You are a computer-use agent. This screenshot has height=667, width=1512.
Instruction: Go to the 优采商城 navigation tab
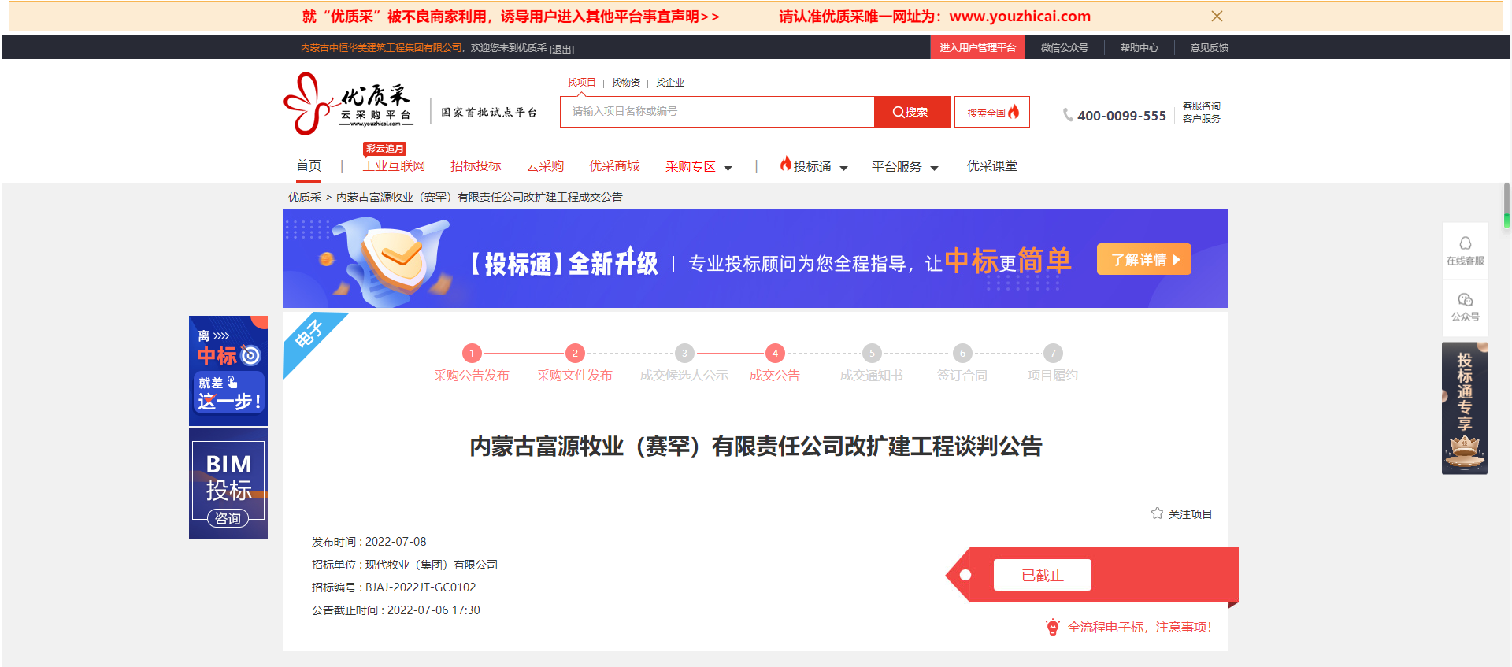click(x=614, y=166)
